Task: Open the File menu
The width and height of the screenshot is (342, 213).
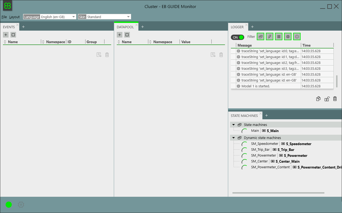Action: coord(4,17)
